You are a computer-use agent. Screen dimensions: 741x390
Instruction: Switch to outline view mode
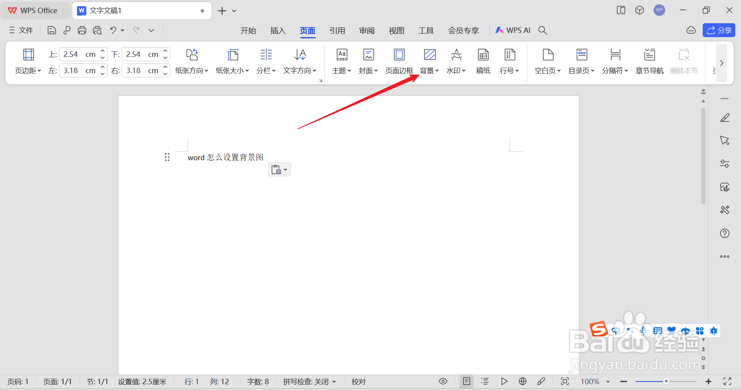(485, 381)
